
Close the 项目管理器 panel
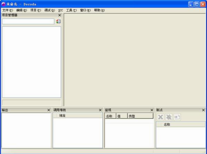[x=60, y=15]
